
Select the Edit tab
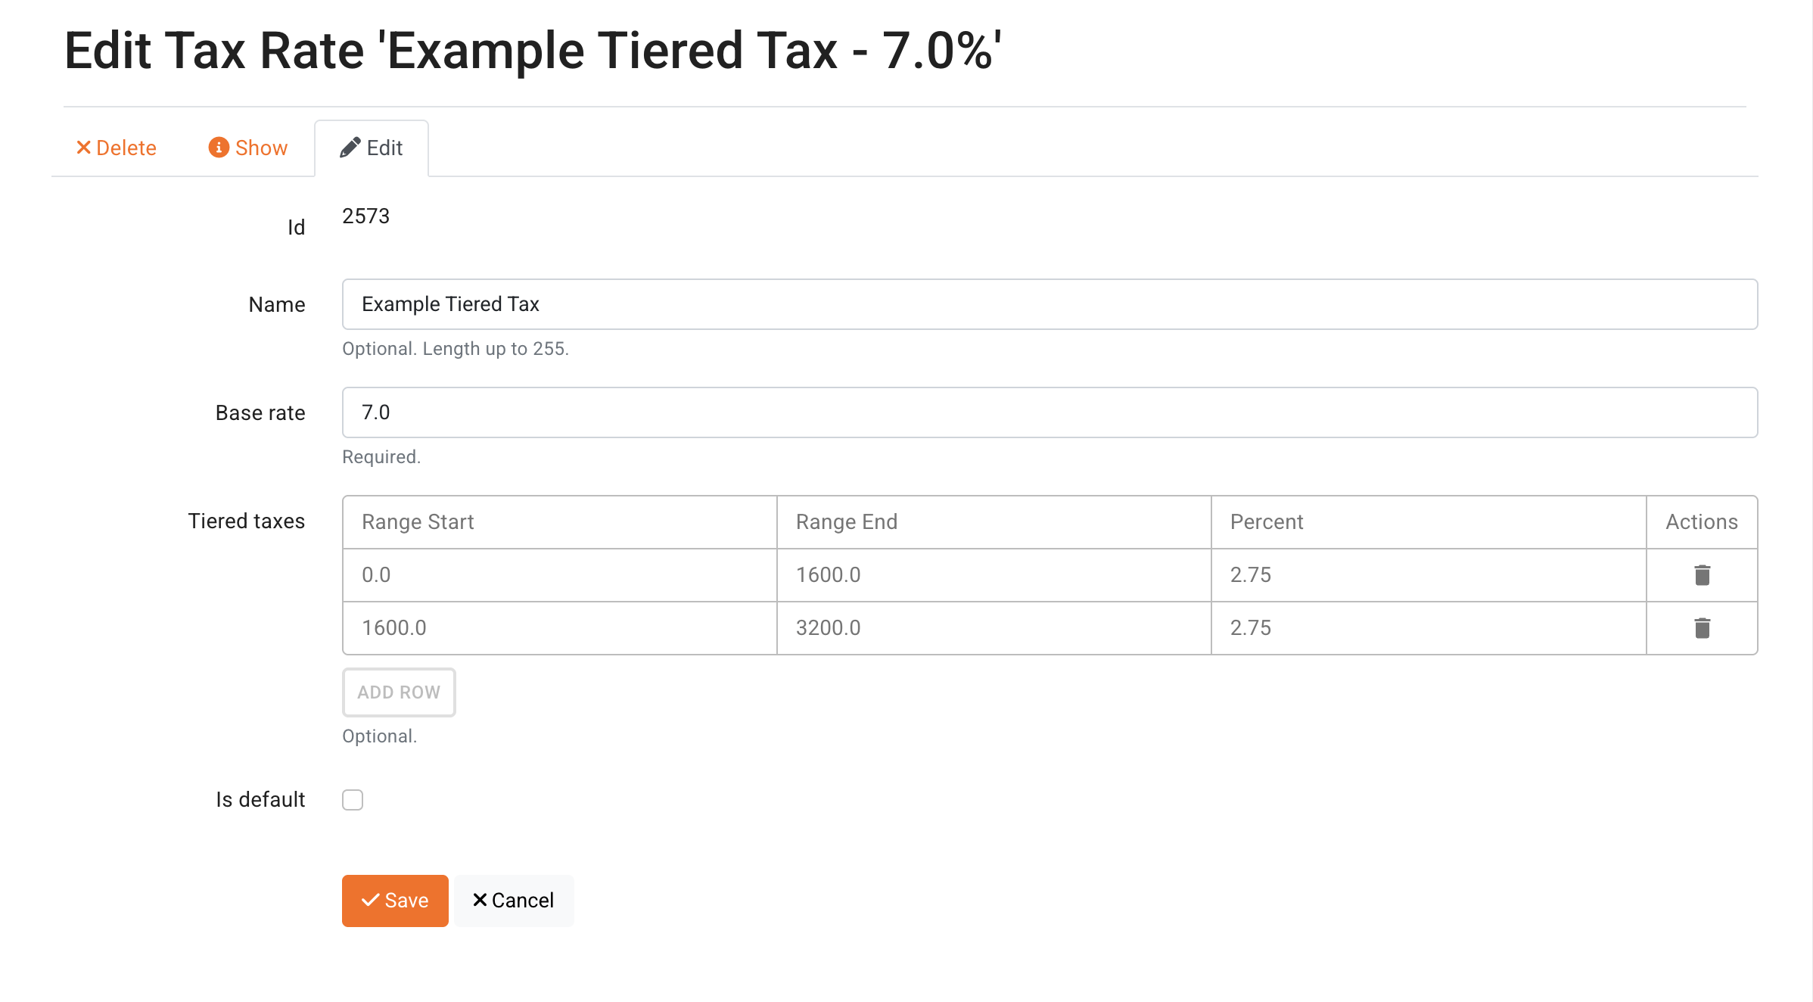click(372, 148)
